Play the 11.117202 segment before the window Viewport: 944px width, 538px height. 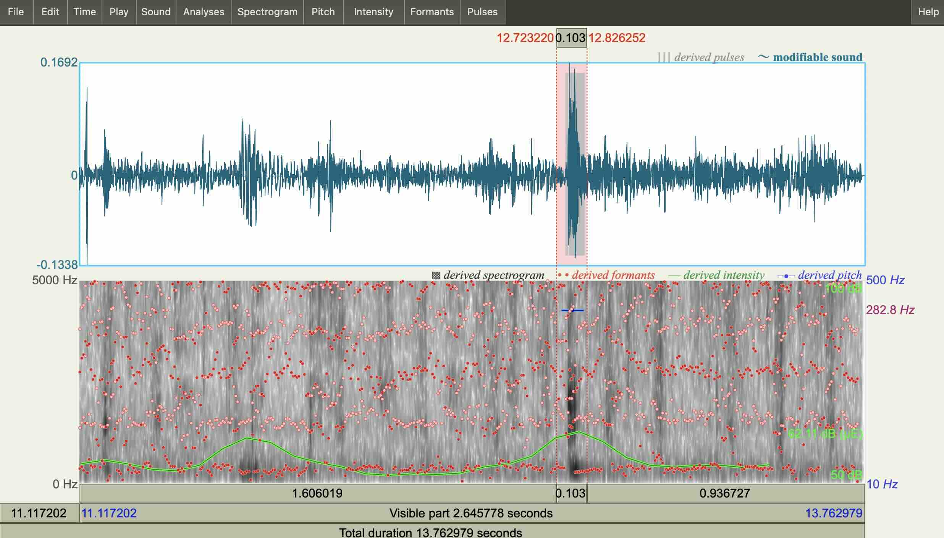pos(39,513)
